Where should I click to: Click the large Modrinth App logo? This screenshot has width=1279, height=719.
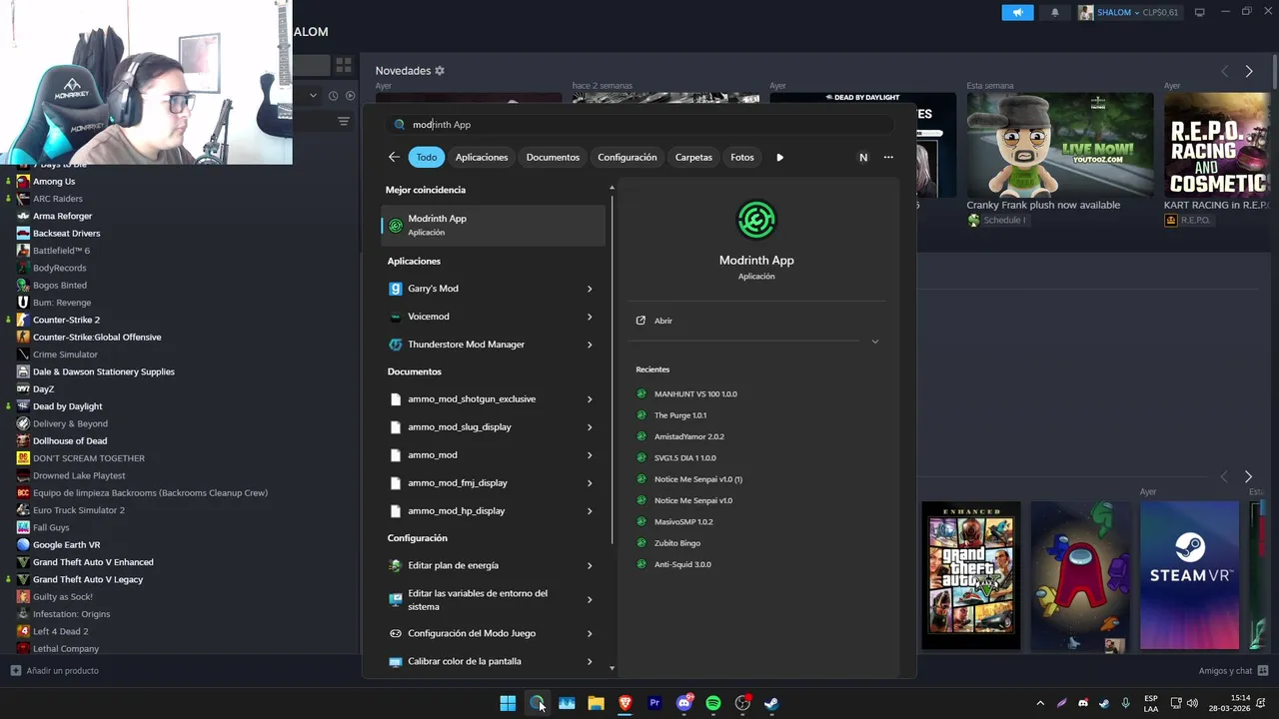[x=756, y=221]
